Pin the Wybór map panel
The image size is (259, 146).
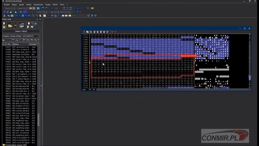coord(37,19)
